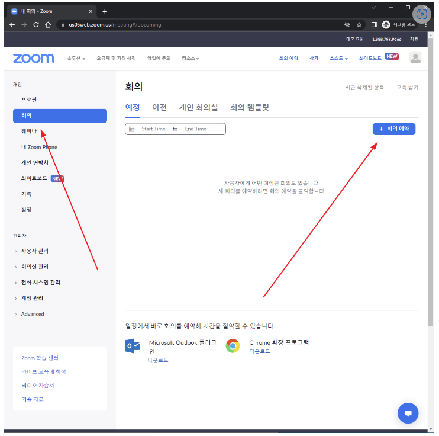Expand 회의실 관리 in sidebar
Image resolution: width=439 pixels, height=436 pixels.
34,267
